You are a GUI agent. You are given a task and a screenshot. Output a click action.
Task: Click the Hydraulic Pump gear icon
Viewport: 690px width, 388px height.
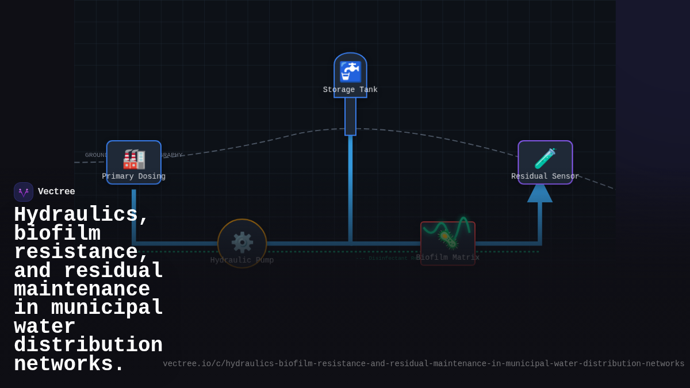pyautogui.click(x=242, y=242)
